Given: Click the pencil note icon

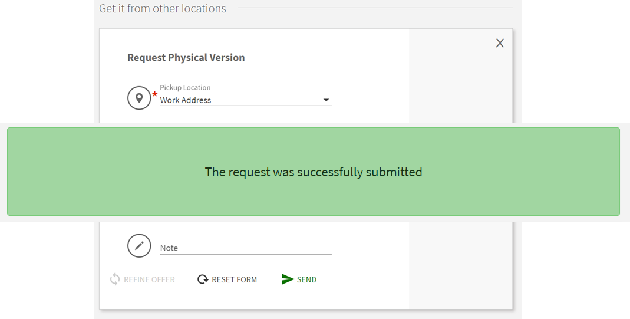Looking at the screenshot, I should 139,246.
